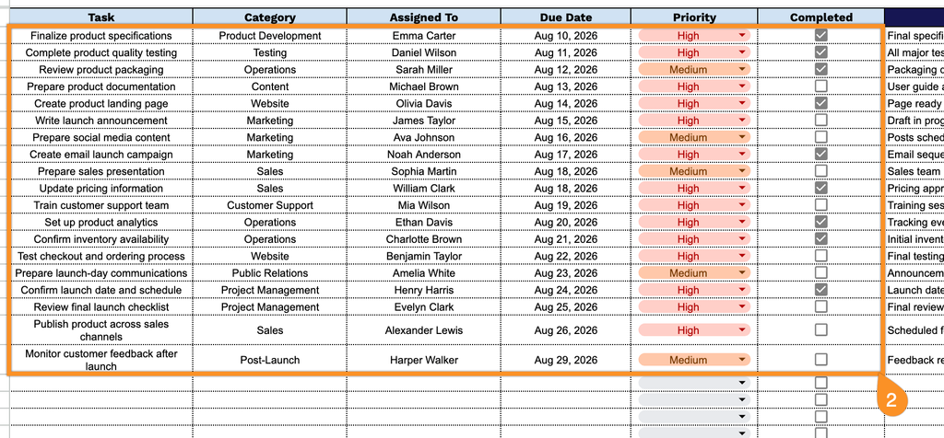Select the Due Date column header

click(566, 17)
